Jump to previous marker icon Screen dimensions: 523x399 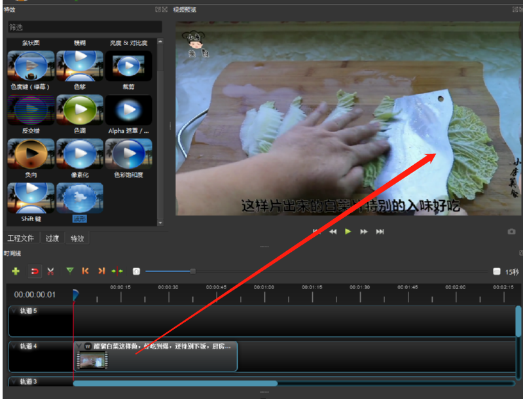pos(85,271)
